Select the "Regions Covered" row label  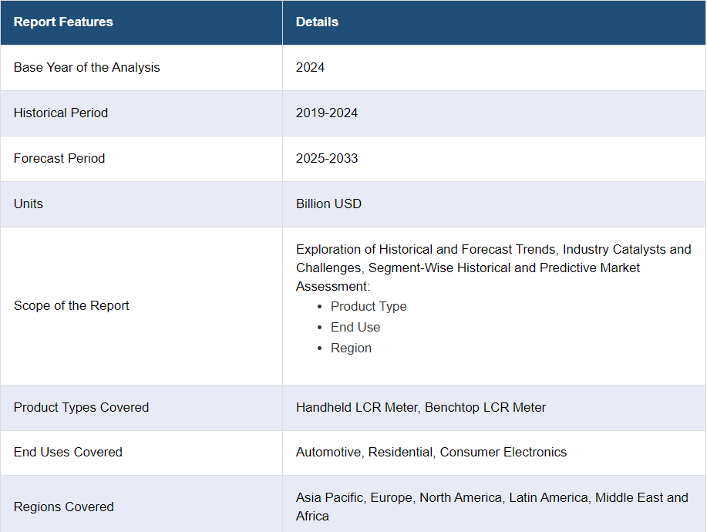coord(64,507)
